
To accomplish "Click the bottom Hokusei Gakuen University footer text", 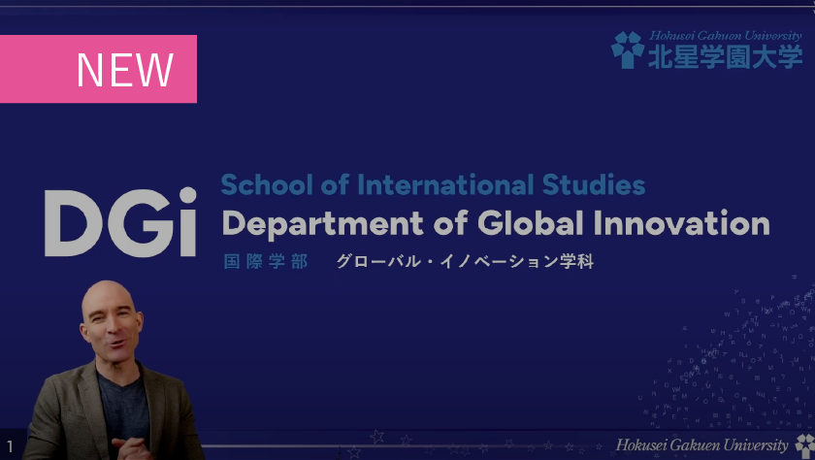I will pos(701,445).
